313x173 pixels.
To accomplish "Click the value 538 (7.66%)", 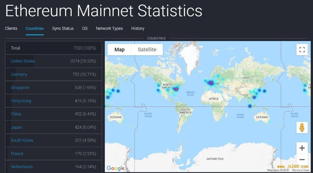I will [85, 88].
